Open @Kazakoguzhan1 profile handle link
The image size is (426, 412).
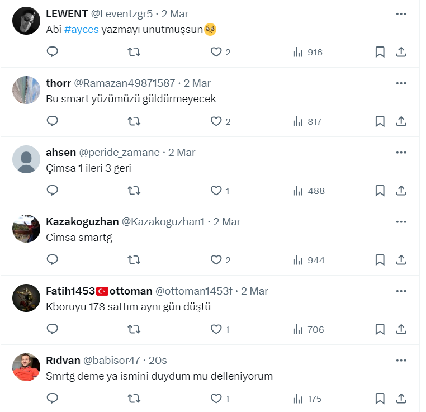point(163,222)
